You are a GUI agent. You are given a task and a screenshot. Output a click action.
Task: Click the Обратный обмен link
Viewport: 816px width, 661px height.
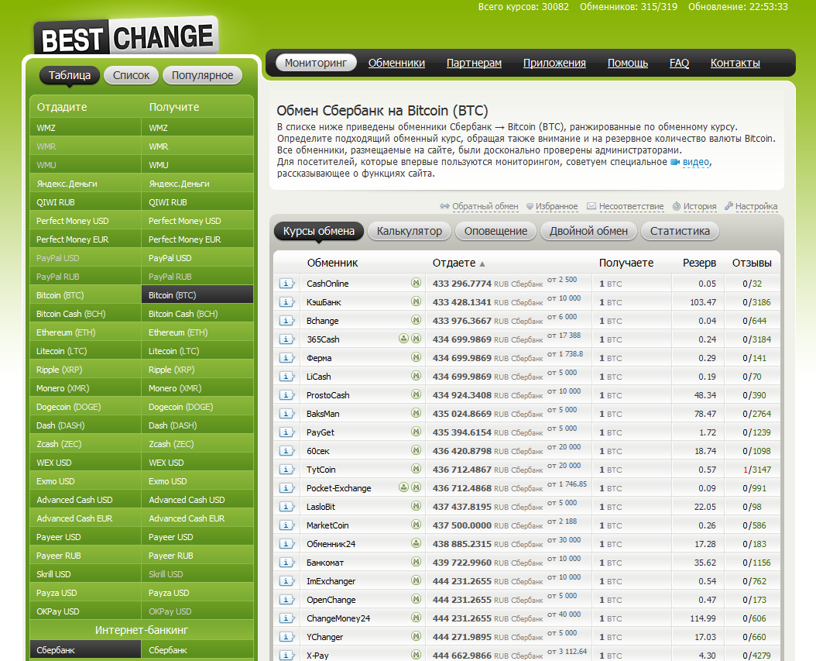coord(485,206)
